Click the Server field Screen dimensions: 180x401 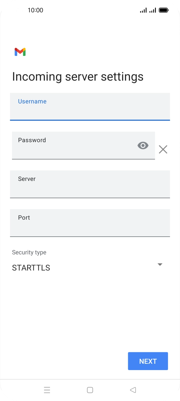(90, 184)
